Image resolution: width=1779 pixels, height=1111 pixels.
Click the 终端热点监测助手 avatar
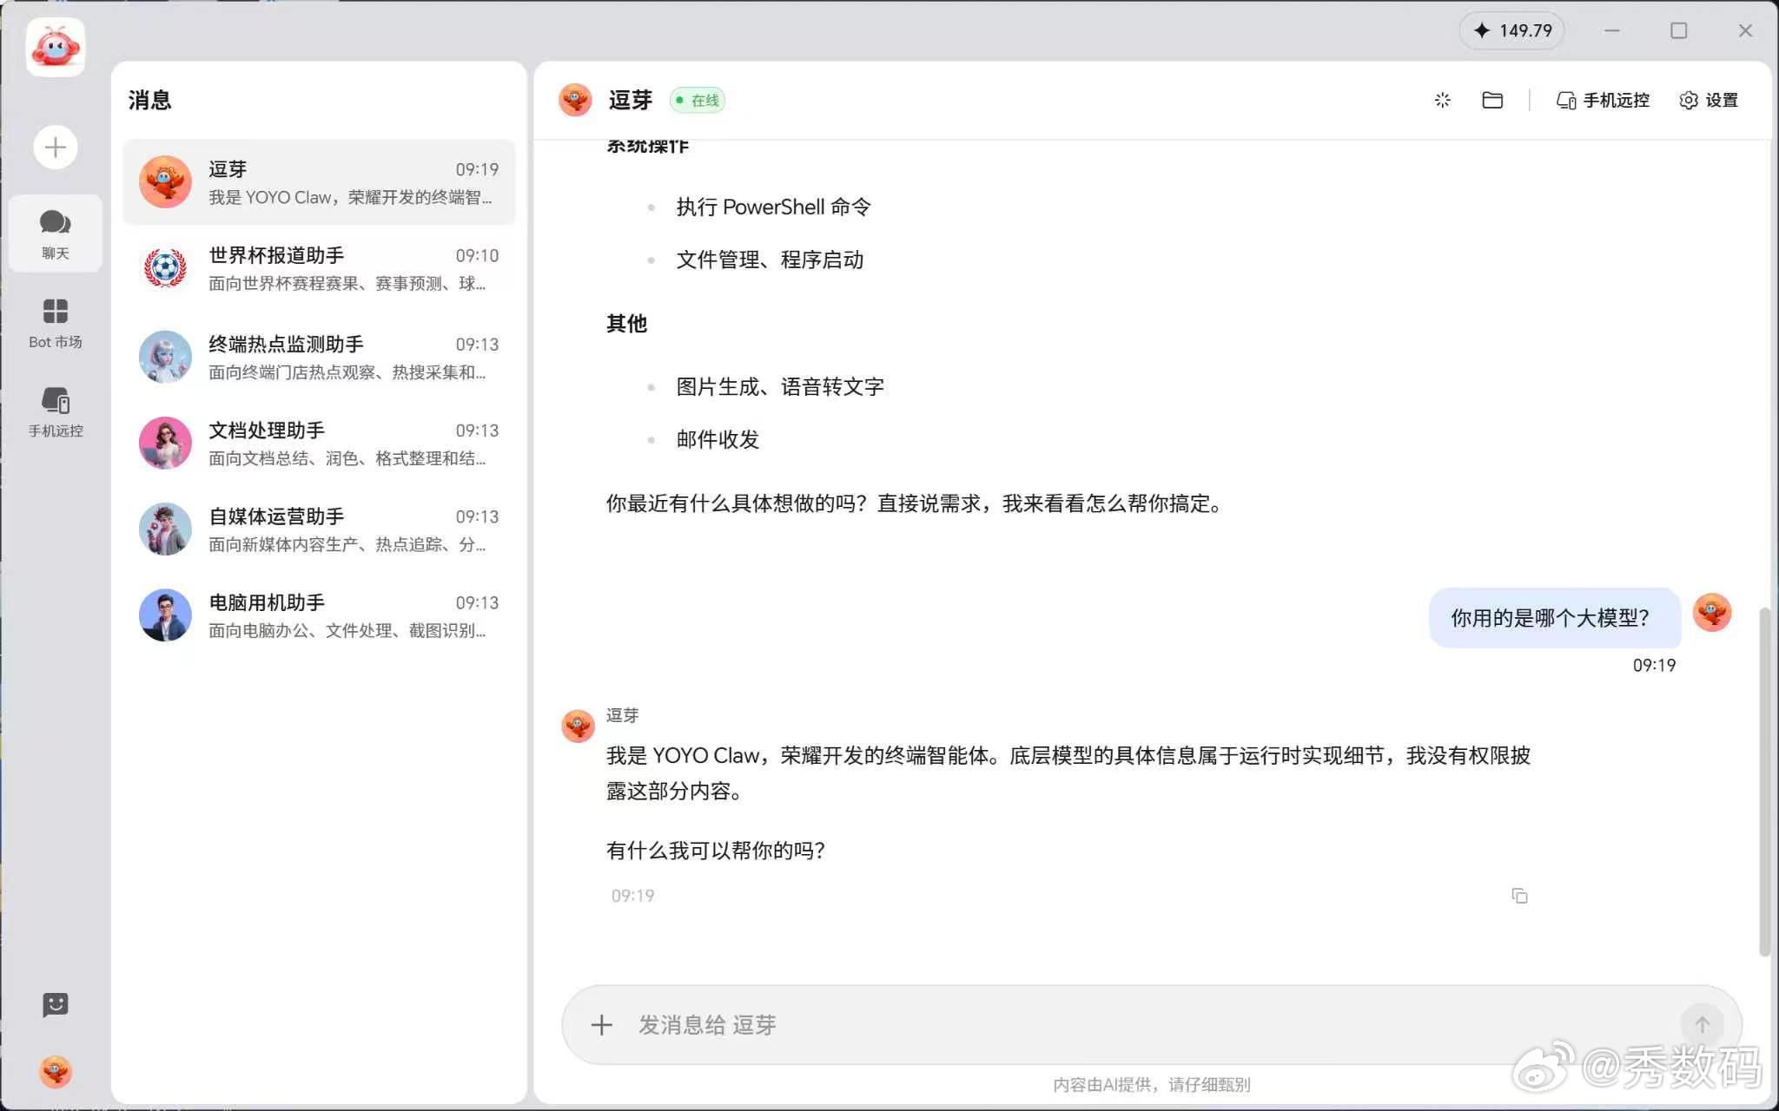[165, 357]
